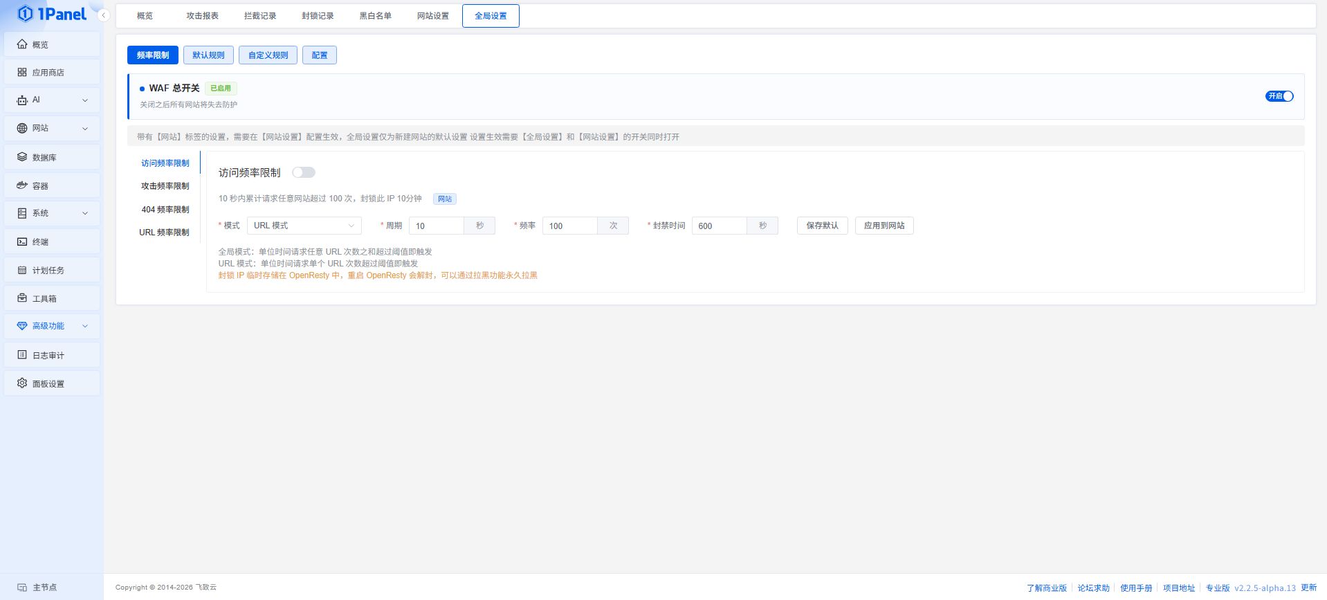Select URL 频率限制 in the side list

click(x=165, y=233)
